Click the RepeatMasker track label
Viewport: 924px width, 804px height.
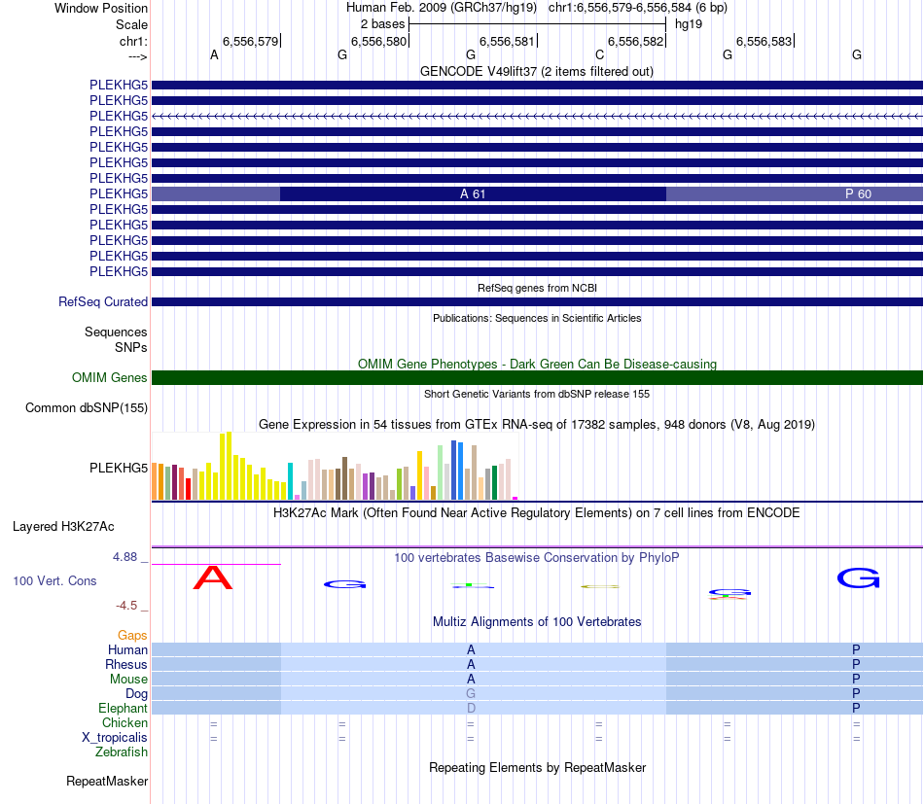tap(107, 781)
